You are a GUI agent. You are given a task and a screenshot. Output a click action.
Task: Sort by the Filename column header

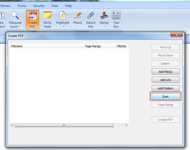tap(47, 46)
